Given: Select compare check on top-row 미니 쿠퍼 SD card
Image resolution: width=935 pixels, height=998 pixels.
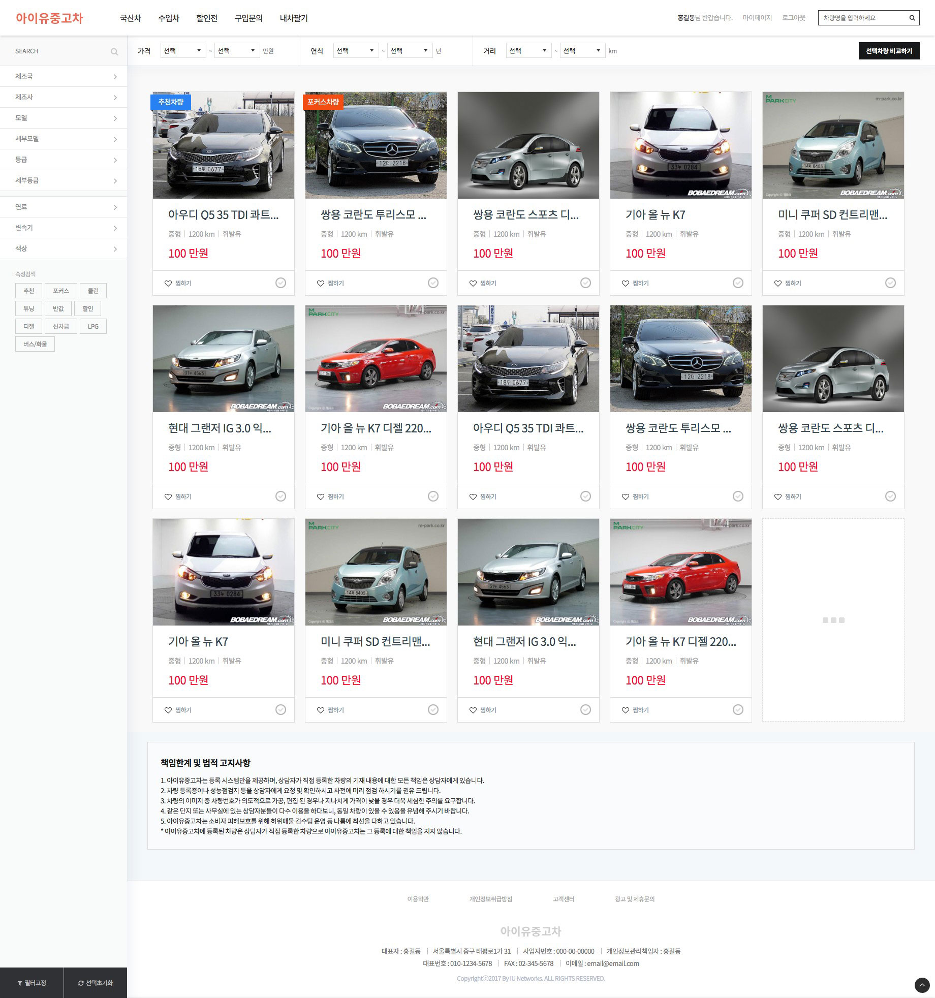Looking at the screenshot, I should click(890, 283).
